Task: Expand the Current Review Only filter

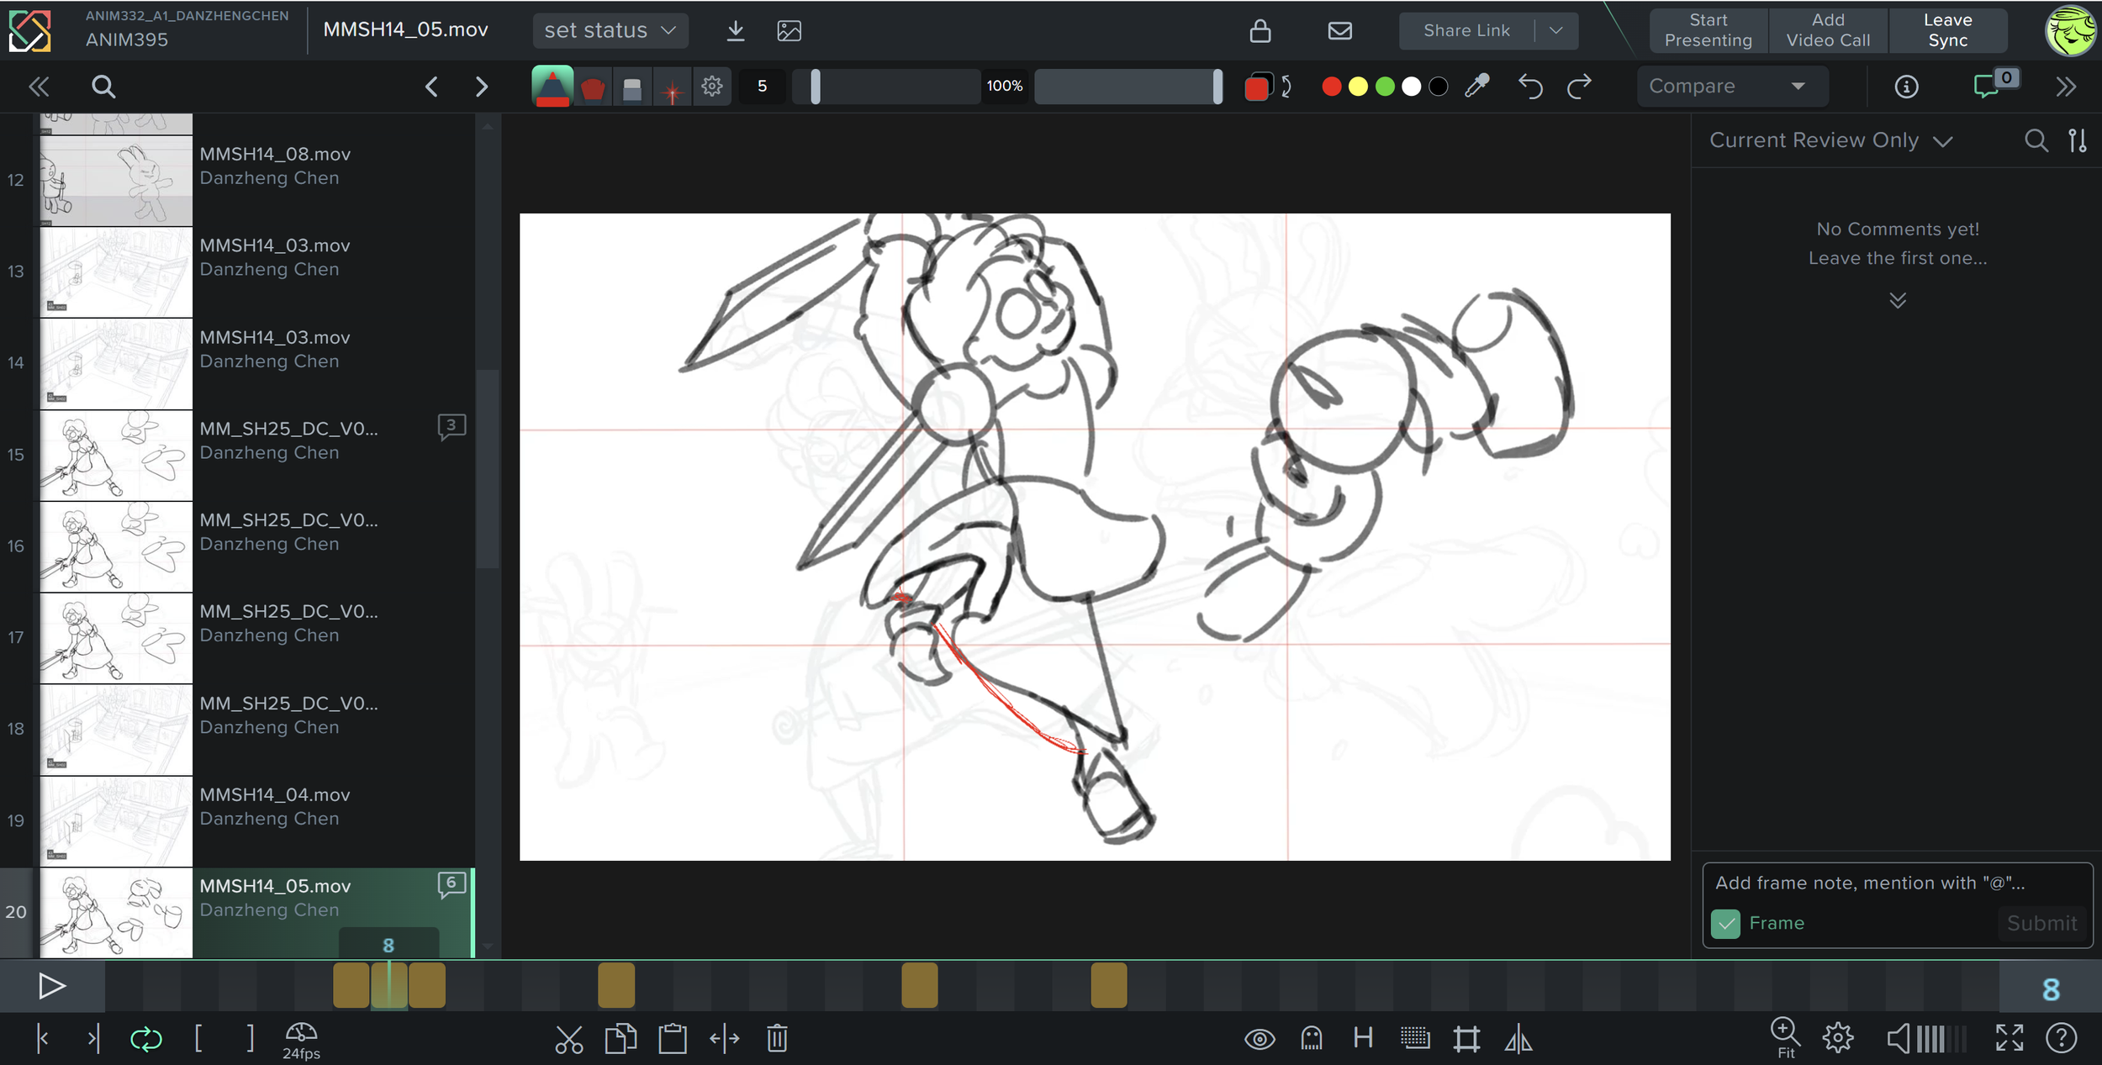Action: (x=1830, y=140)
